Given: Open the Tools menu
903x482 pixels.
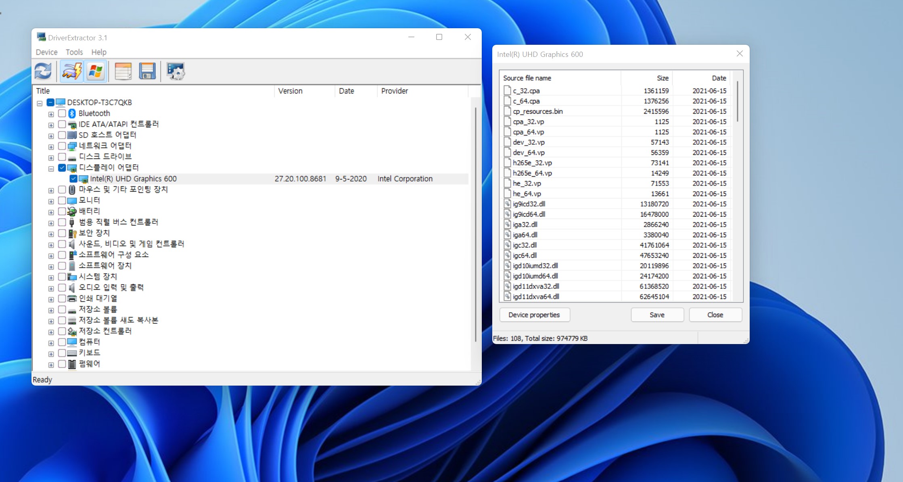Looking at the screenshot, I should pos(74,52).
